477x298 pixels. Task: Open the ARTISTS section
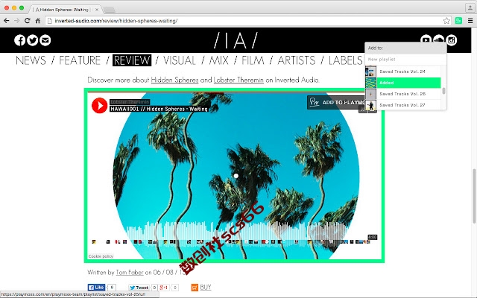[x=297, y=60]
